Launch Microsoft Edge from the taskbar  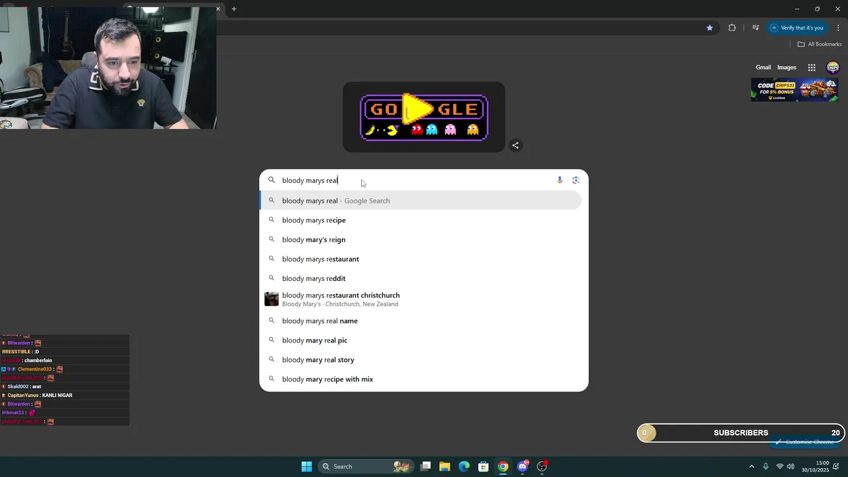click(x=464, y=466)
